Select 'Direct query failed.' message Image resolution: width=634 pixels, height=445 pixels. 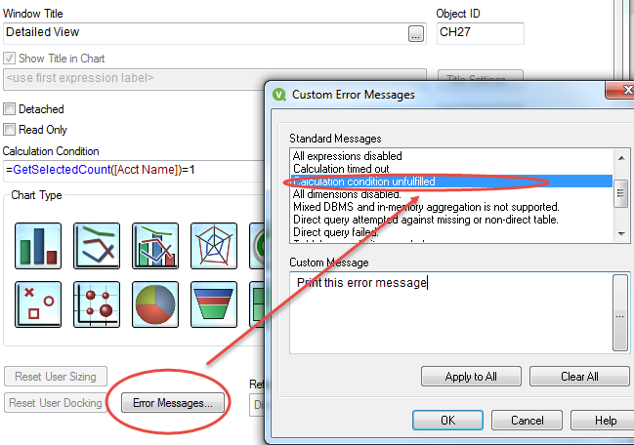coord(451,232)
